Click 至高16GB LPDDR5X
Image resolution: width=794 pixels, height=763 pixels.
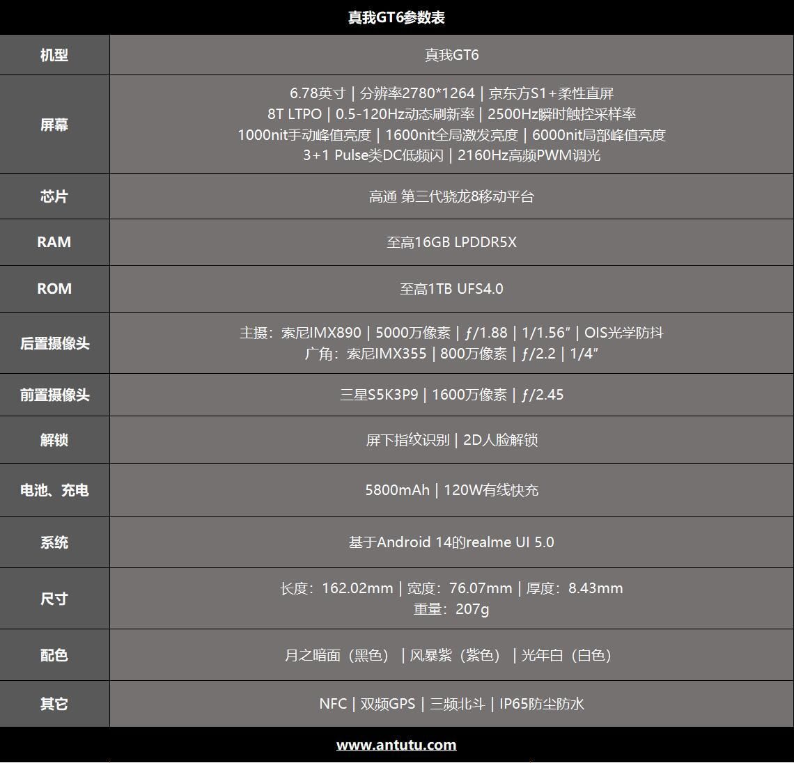452,242
